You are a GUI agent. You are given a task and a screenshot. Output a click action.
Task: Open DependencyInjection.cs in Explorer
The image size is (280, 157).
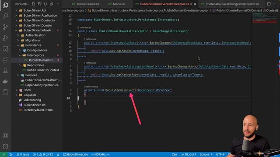tap(42, 85)
